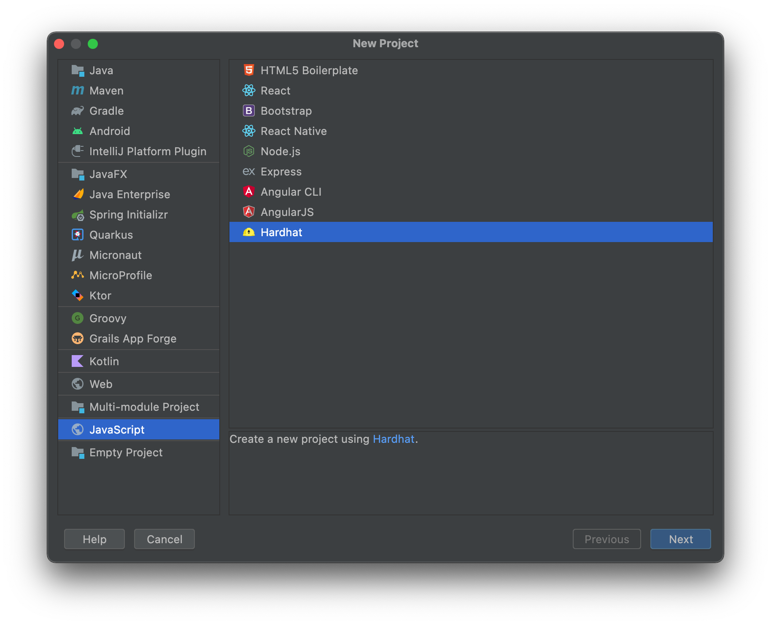Click the JavaFX folder icon
Screen dimensions: 771x625
click(78, 174)
